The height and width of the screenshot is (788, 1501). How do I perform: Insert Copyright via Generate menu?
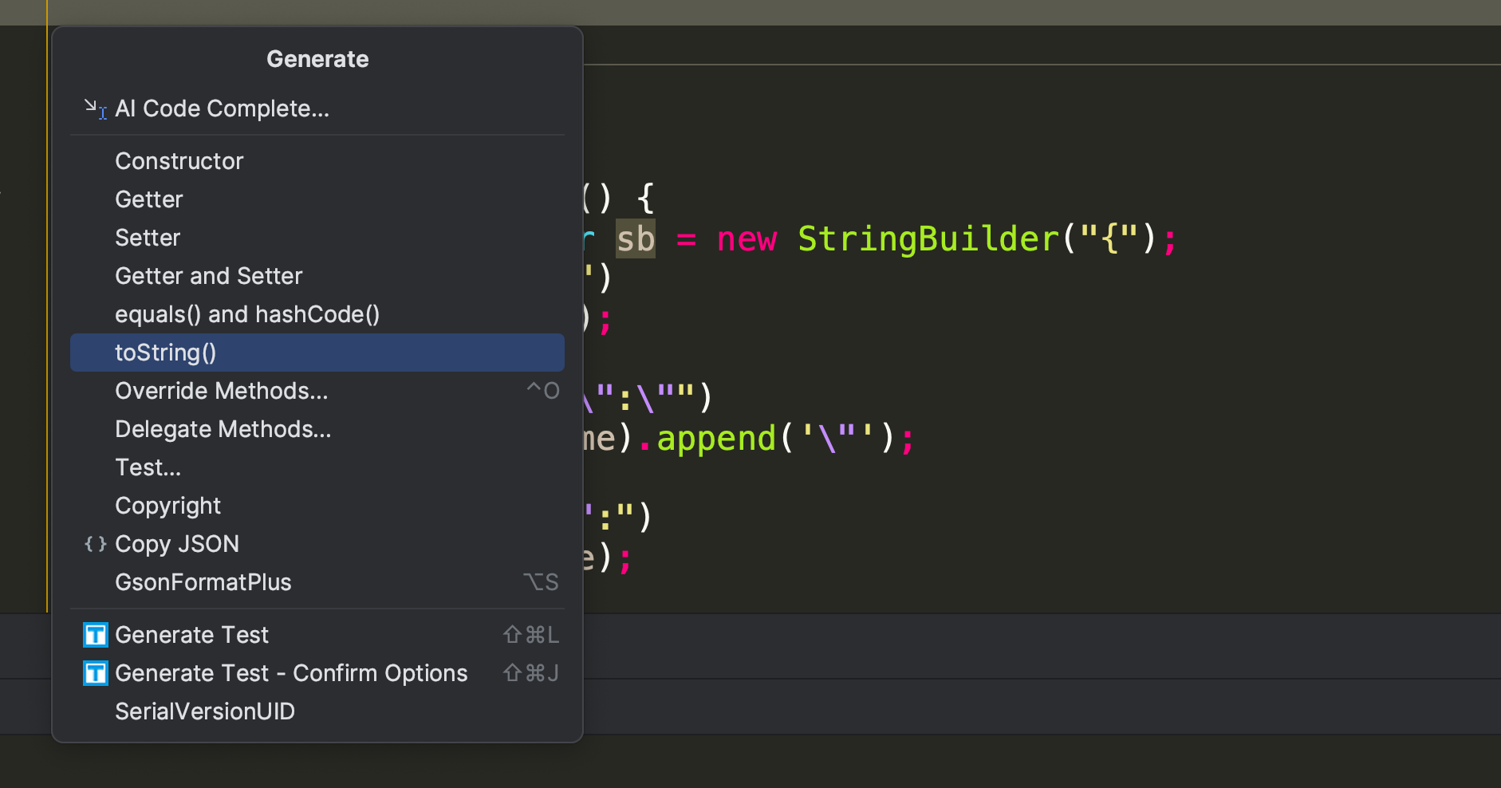317,506
